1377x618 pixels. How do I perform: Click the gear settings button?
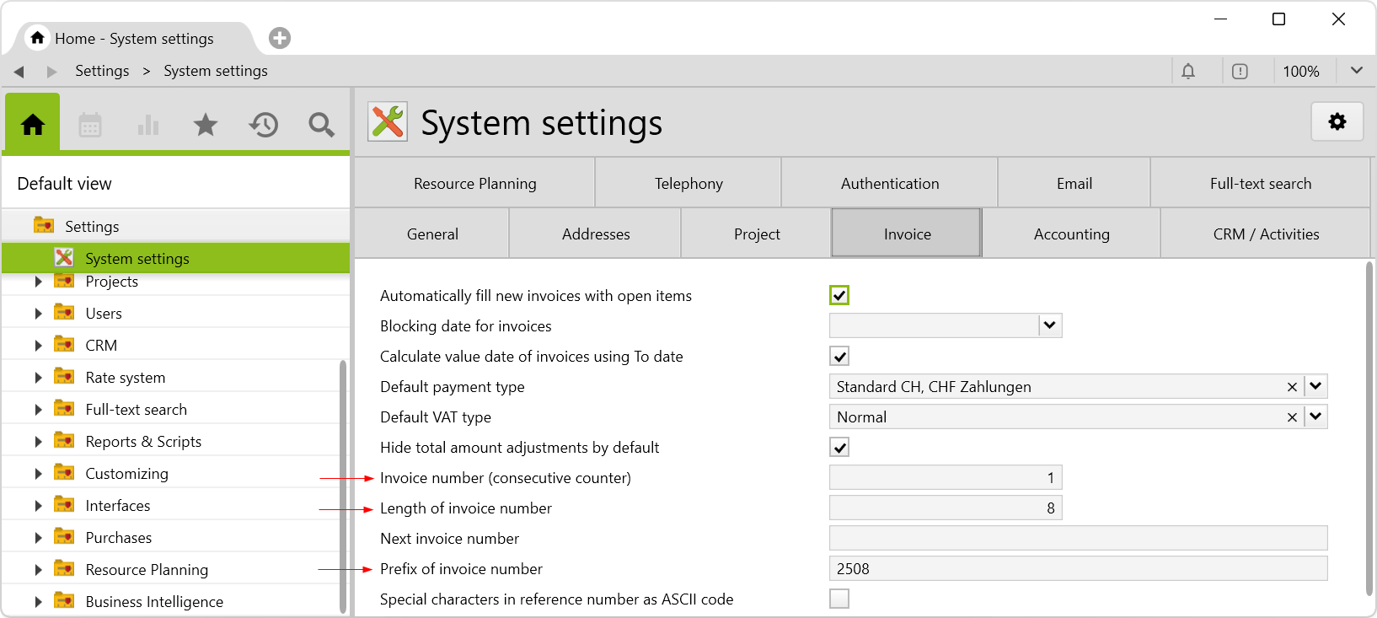[x=1337, y=122]
